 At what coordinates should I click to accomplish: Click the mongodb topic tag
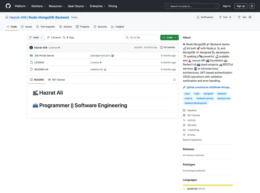pos(208,93)
